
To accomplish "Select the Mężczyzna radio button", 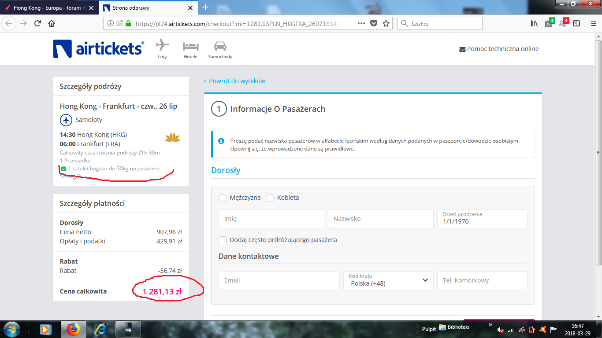I will coord(223,198).
